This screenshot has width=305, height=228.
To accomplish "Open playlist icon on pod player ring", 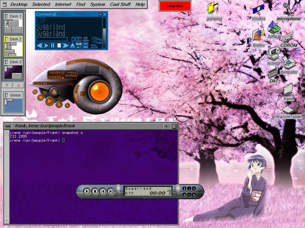I will pyautogui.click(x=118, y=92).
